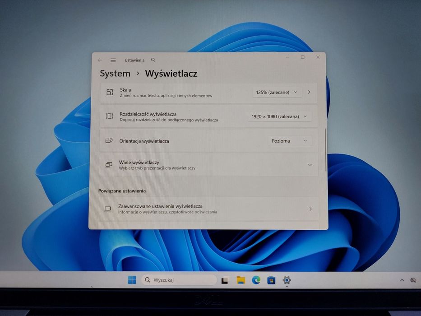Viewport: 421px width, 316px height.
Task: Open the hamburger navigation menu
Action: click(x=113, y=60)
